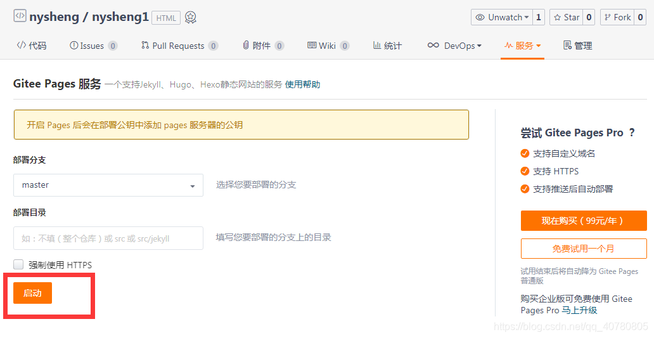The width and height of the screenshot is (654, 338).
Task: Switch to the 代码 tab
Action: [x=32, y=46]
